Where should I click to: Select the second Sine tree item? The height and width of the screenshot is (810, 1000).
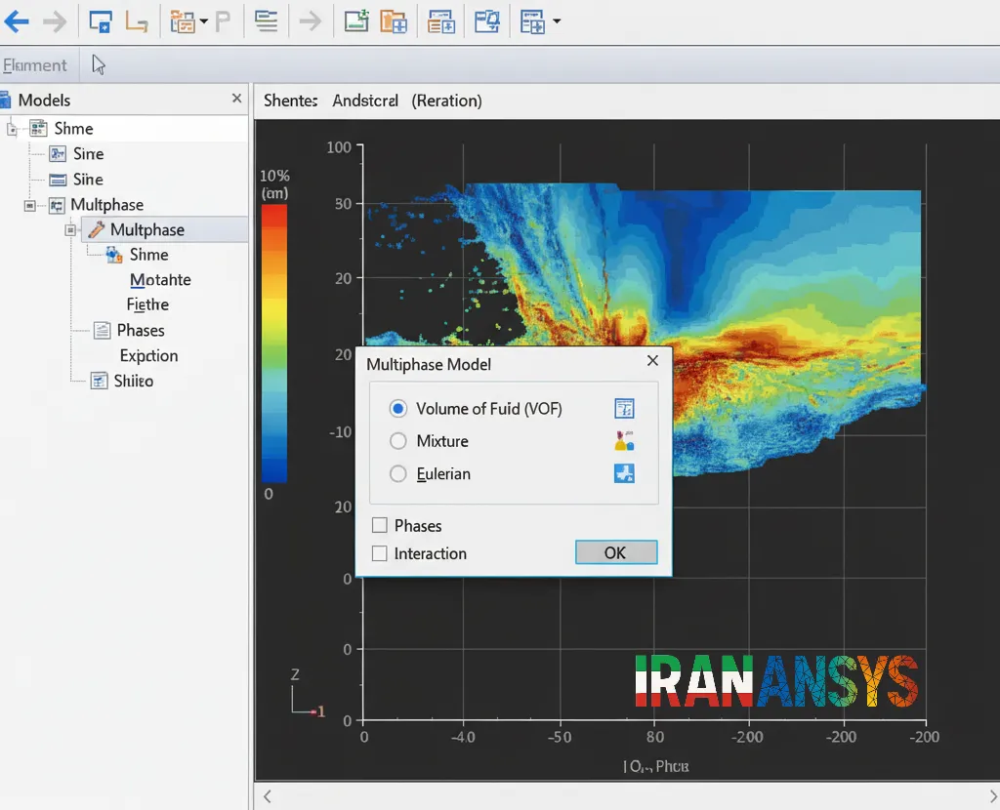click(88, 180)
